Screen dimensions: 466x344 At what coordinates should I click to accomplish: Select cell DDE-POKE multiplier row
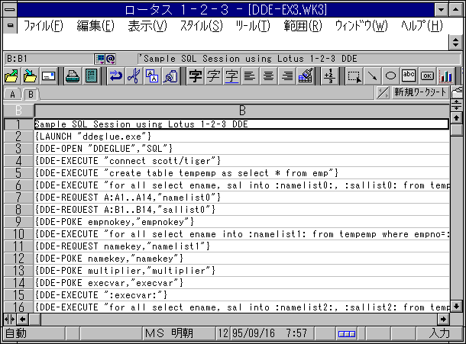242,271
